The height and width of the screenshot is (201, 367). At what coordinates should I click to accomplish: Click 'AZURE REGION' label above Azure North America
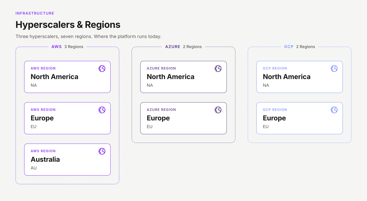tap(161, 69)
